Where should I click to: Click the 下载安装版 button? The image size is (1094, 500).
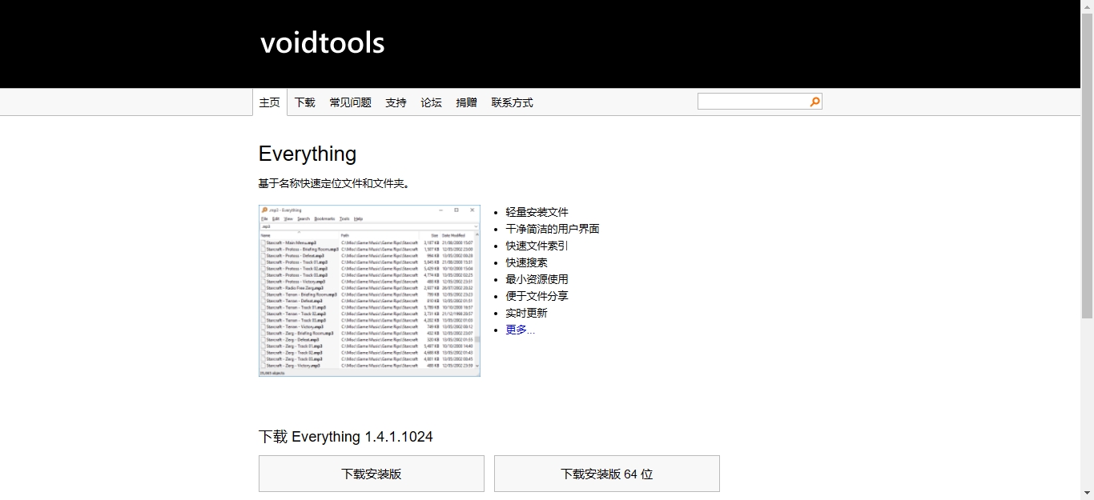pos(372,474)
